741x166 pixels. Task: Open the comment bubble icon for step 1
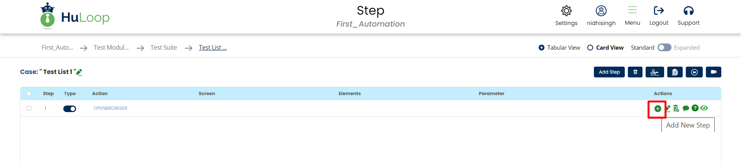[686, 108]
